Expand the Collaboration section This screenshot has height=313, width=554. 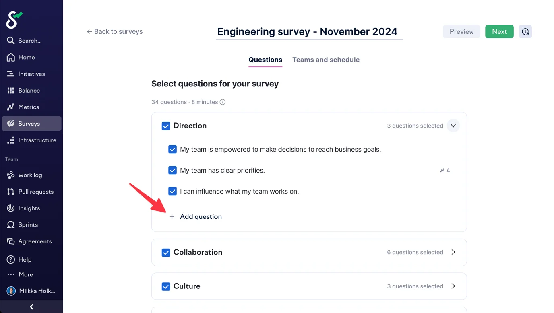pyautogui.click(x=453, y=252)
